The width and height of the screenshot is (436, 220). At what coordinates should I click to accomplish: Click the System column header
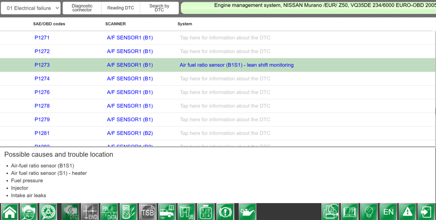pos(184,24)
